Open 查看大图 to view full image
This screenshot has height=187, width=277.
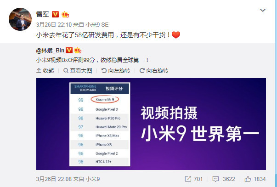pyautogui.click(x=78, y=71)
